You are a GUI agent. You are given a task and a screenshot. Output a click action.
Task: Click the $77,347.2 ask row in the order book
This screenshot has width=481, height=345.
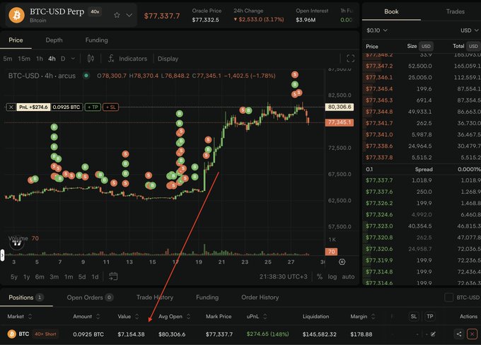[x=422, y=66]
